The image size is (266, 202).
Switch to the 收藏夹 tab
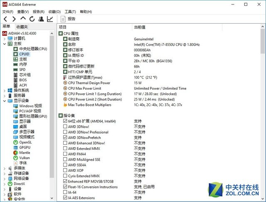click(22, 27)
